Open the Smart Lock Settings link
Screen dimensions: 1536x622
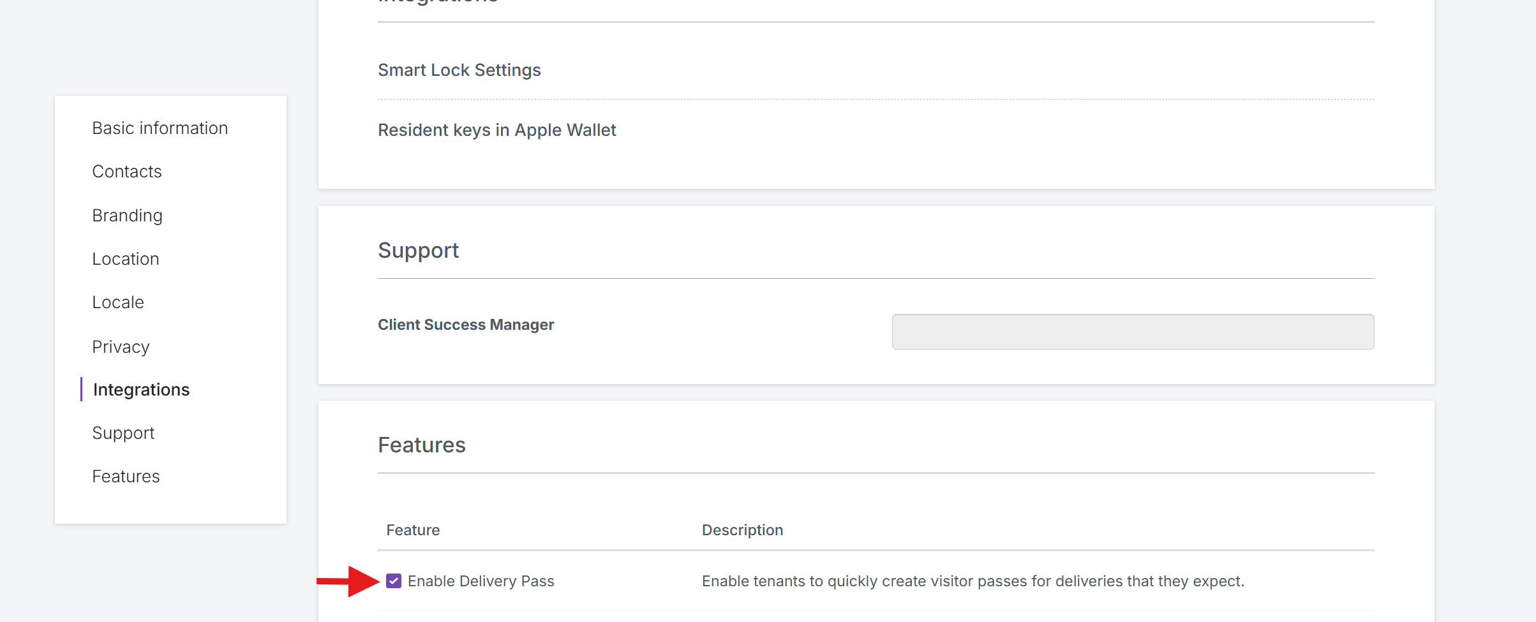[459, 70]
